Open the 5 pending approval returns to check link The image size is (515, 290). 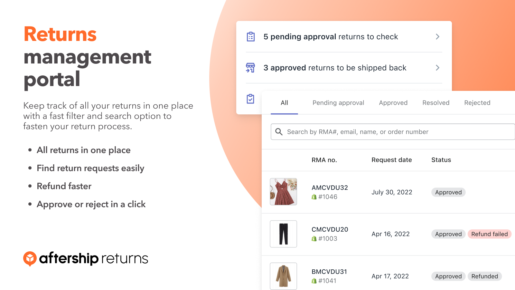pos(331,37)
